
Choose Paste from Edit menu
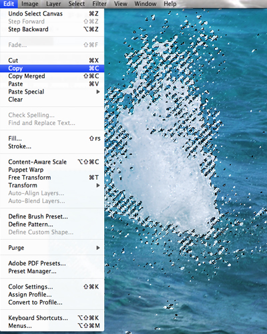tap(52, 84)
